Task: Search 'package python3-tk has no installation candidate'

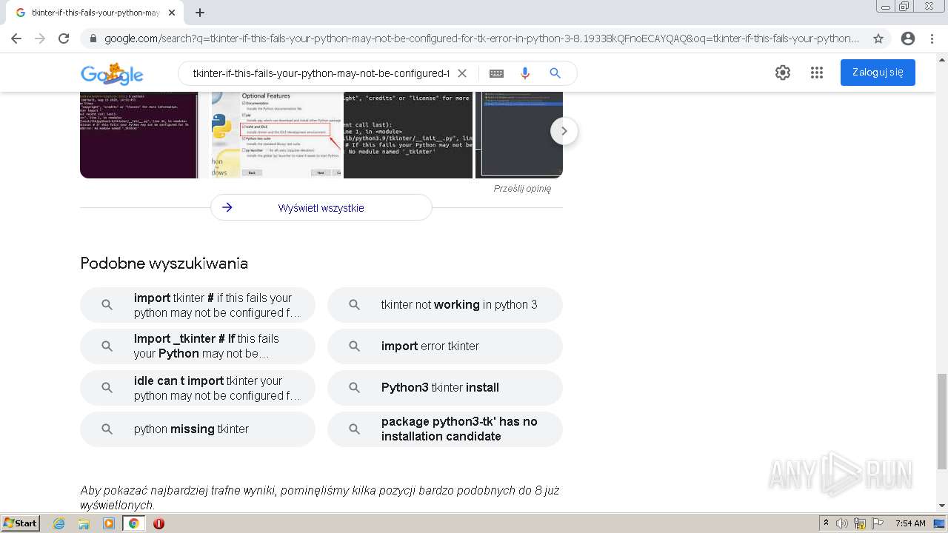Action: tap(445, 429)
